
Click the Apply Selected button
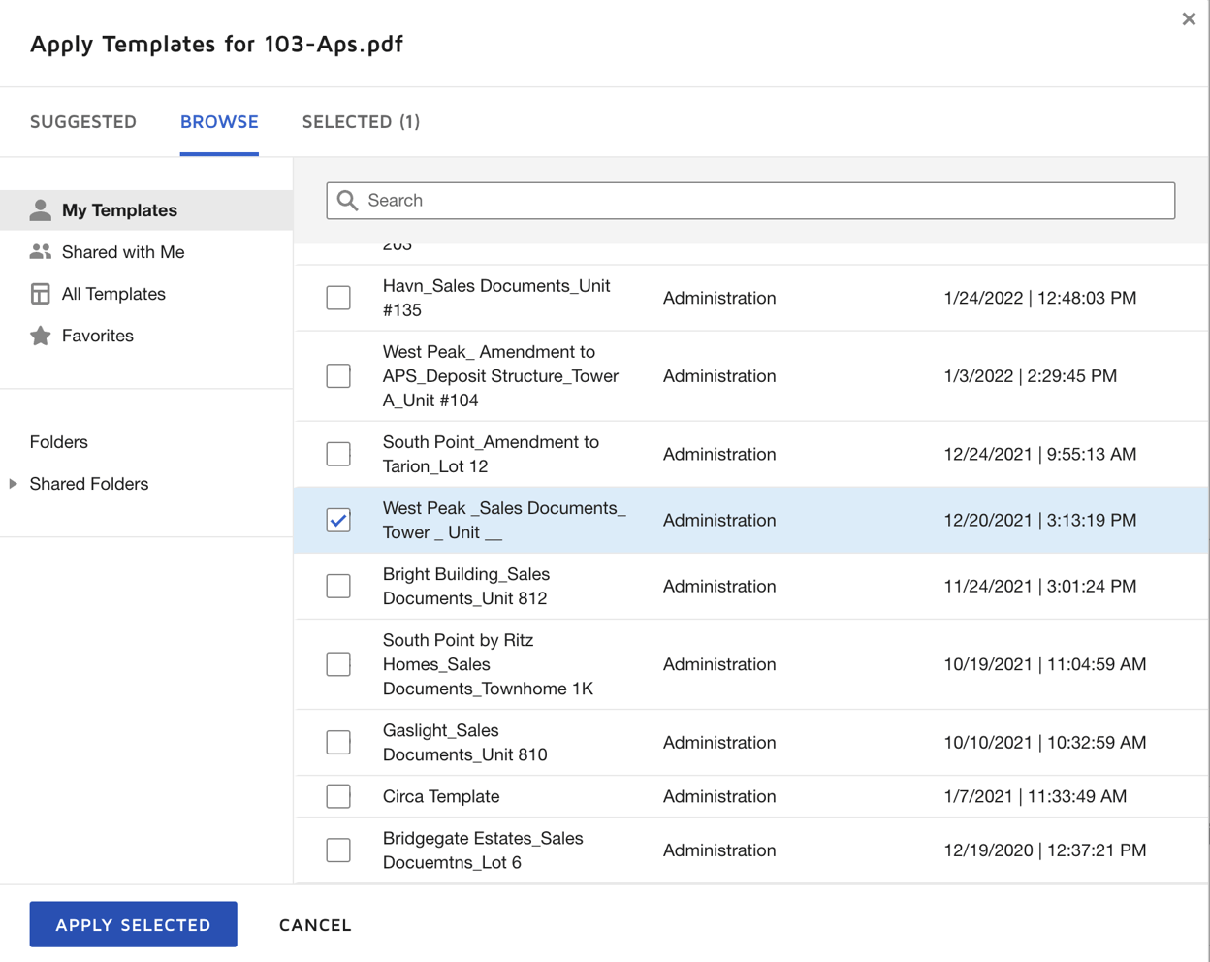tap(133, 924)
